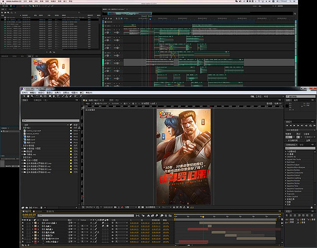Image resolution: width=317 pixels, height=248 pixels.
Task: Select the Type text tool
Action: [58, 96]
